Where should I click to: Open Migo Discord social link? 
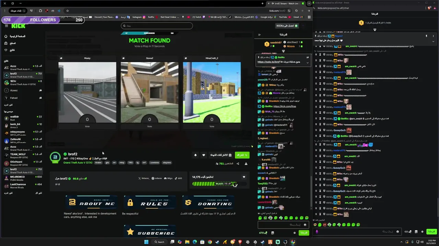pos(168,178)
